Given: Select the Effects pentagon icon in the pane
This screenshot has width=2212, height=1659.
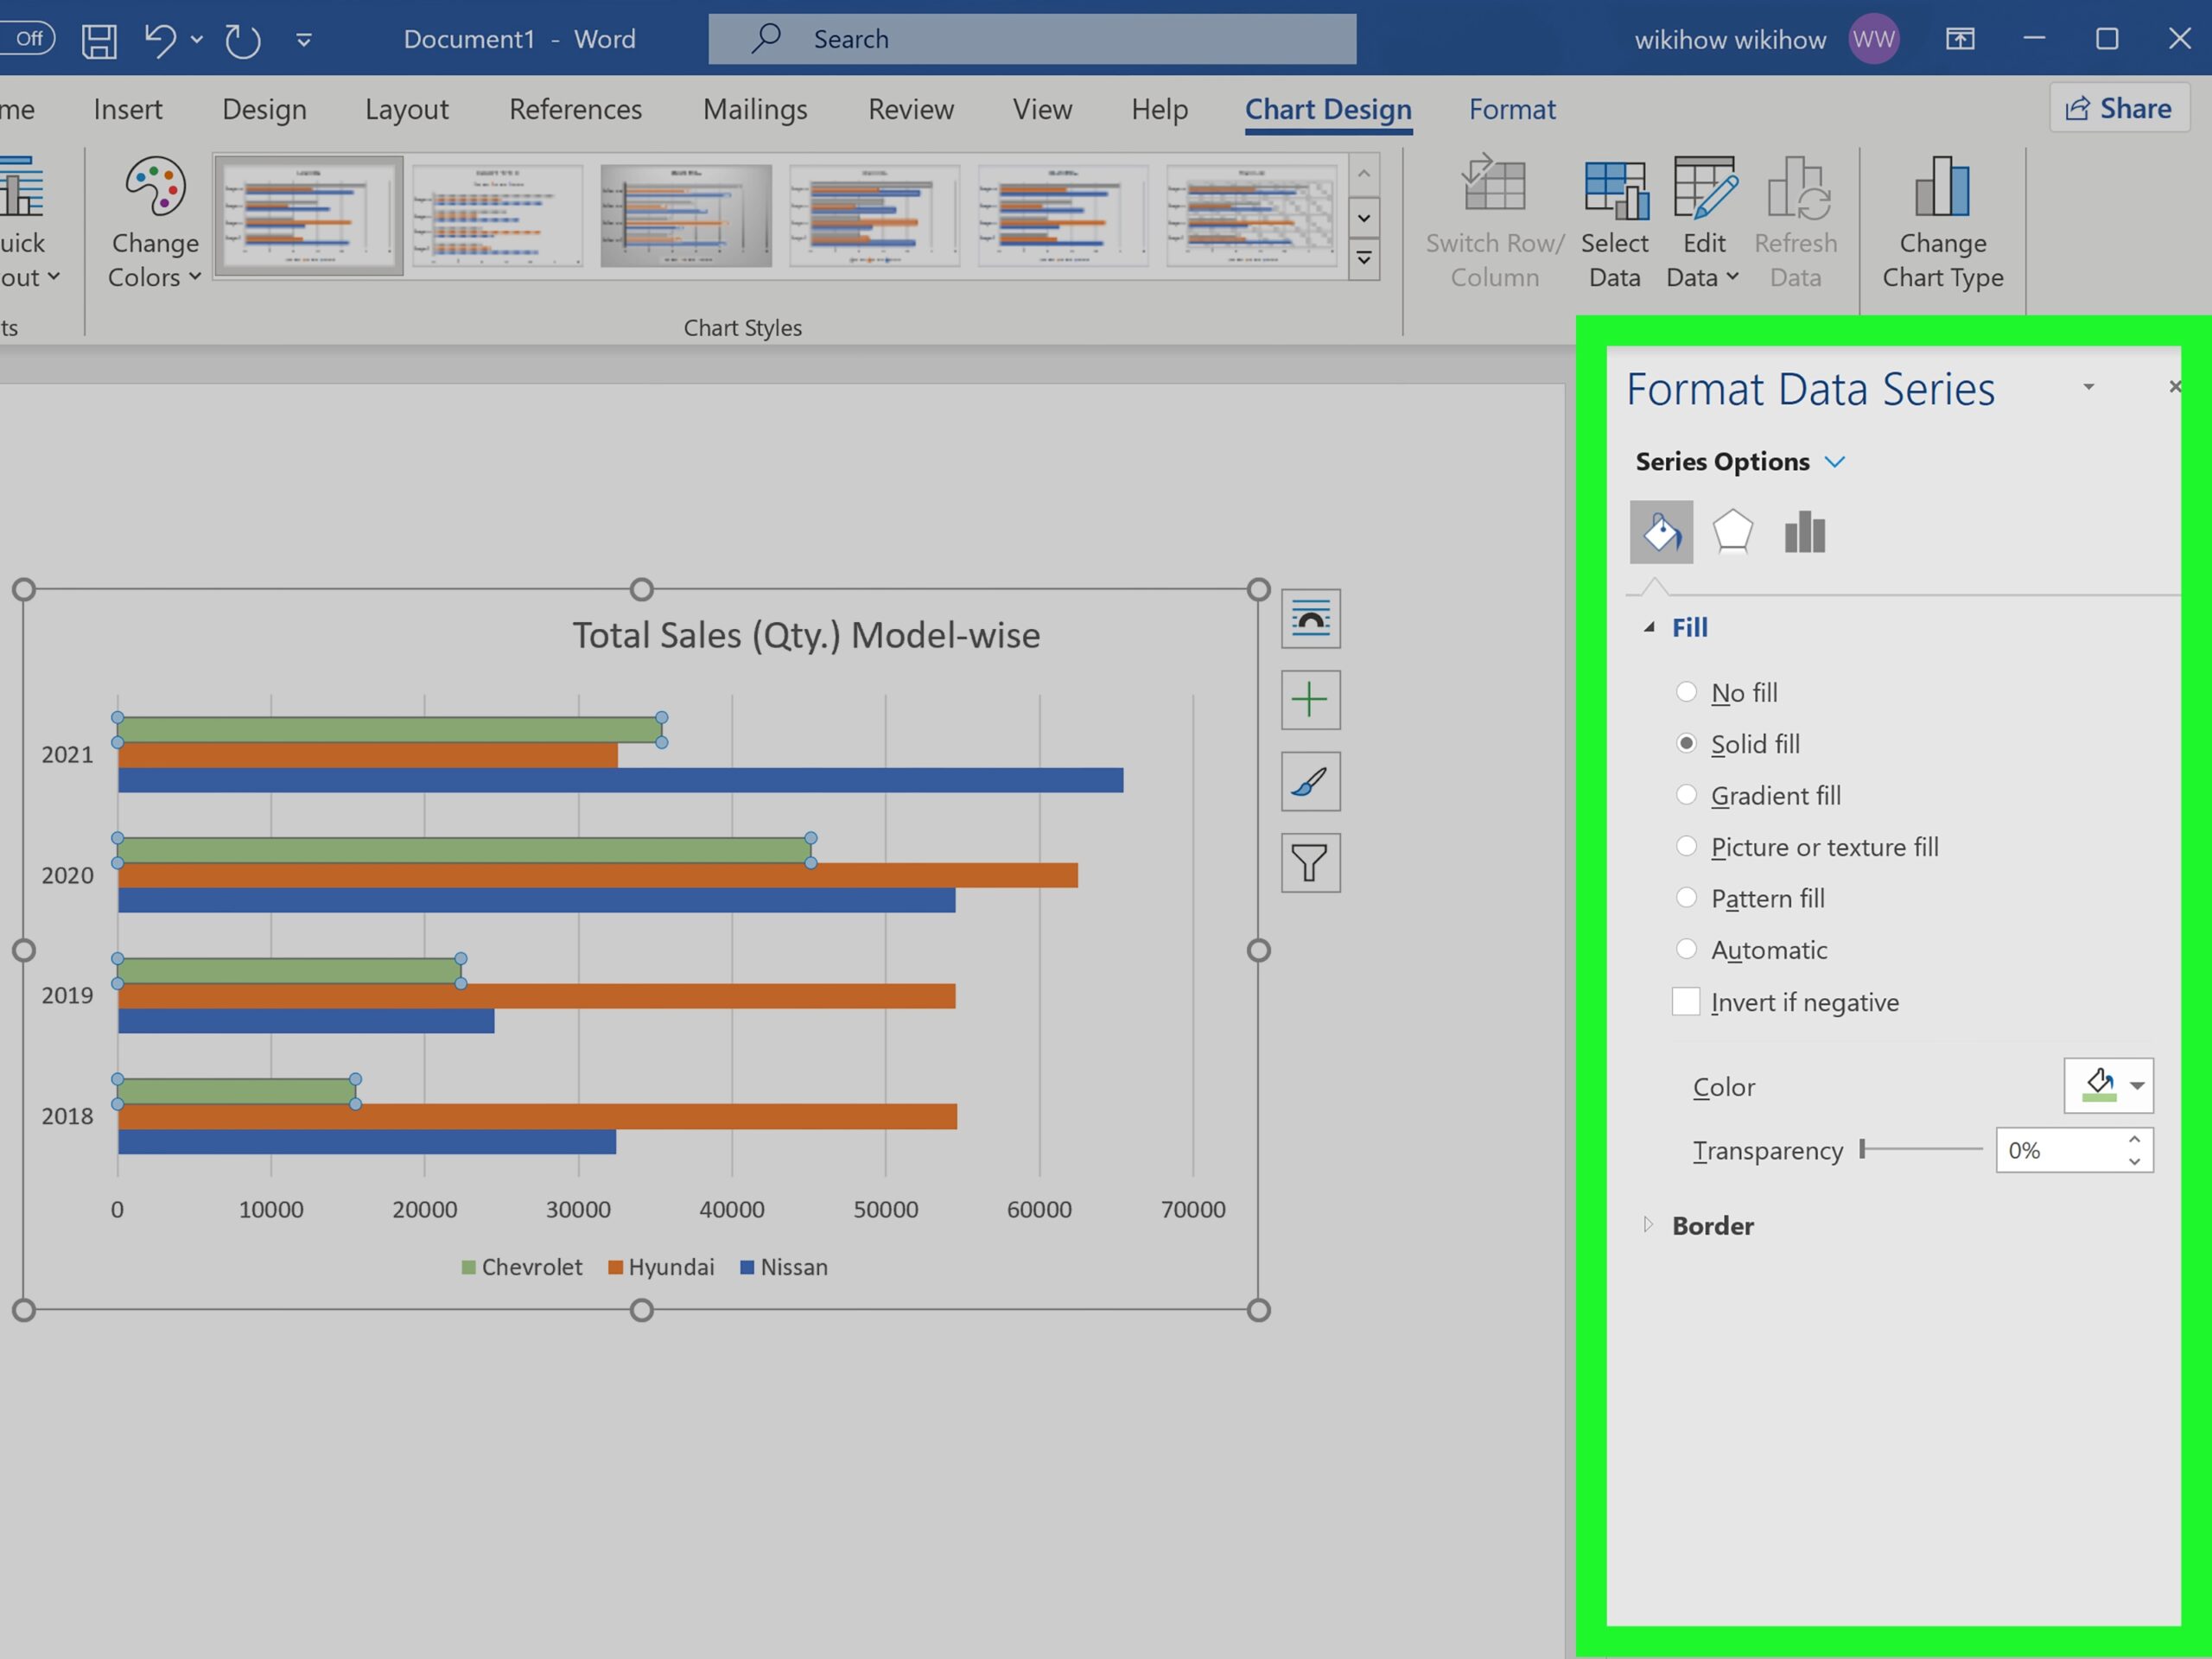Looking at the screenshot, I should [x=1732, y=531].
